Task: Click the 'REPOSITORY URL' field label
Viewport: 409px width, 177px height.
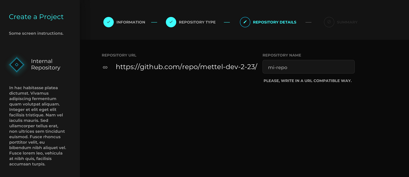Action: 119,55
